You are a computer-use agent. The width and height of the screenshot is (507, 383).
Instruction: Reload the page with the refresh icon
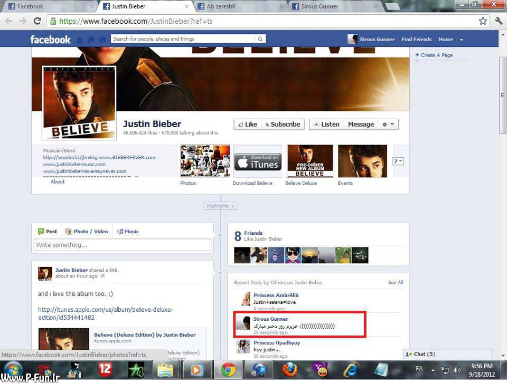pyautogui.click(x=37, y=21)
